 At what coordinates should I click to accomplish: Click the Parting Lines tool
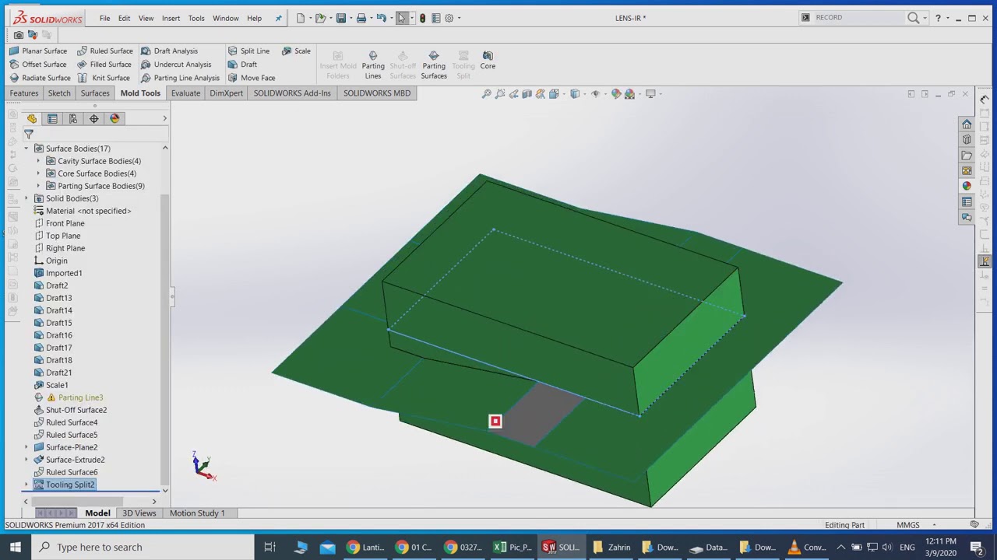point(372,65)
